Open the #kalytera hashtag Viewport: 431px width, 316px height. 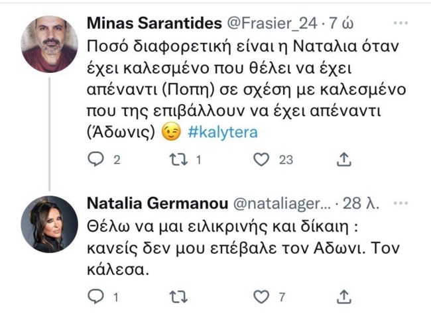tap(223, 132)
